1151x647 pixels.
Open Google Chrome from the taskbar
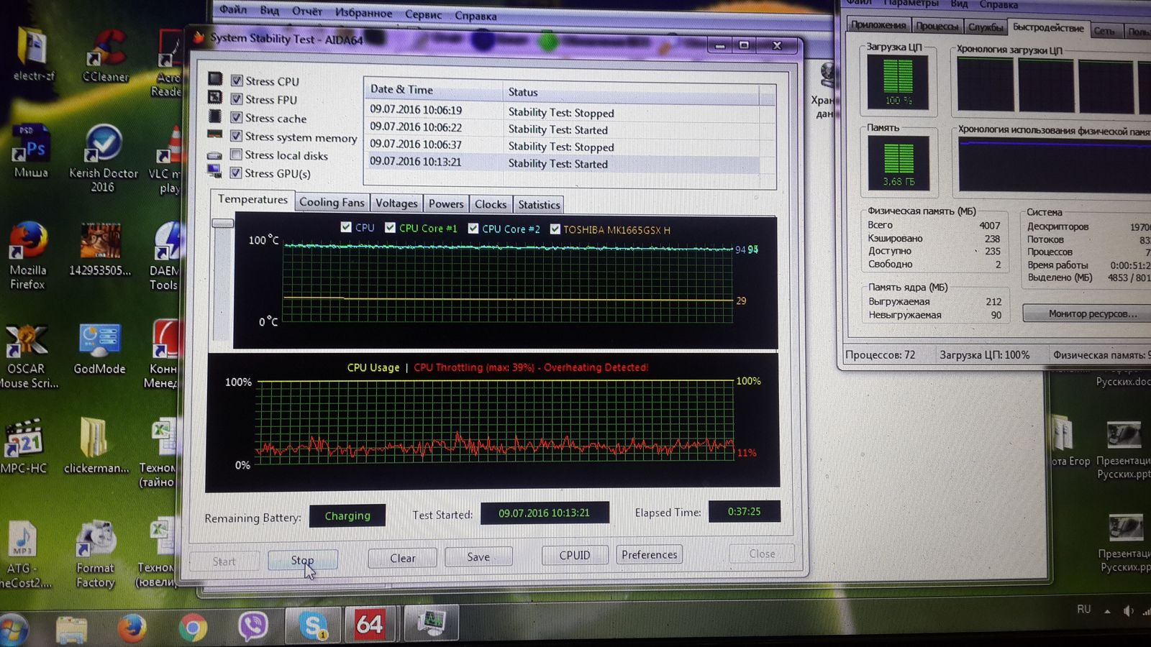[192, 628]
